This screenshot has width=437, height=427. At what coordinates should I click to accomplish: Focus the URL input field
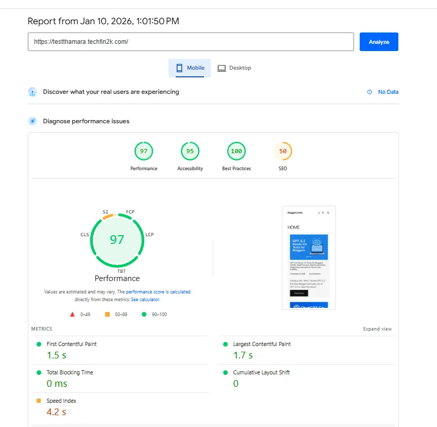(191, 42)
